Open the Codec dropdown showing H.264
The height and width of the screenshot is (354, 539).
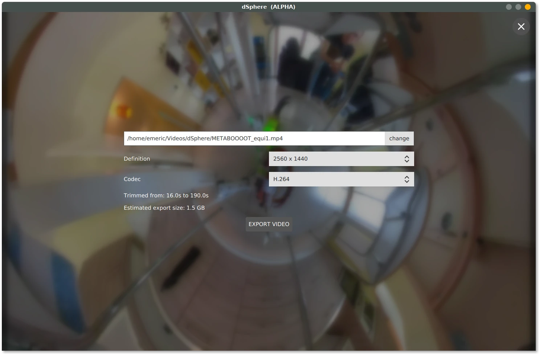(x=341, y=179)
